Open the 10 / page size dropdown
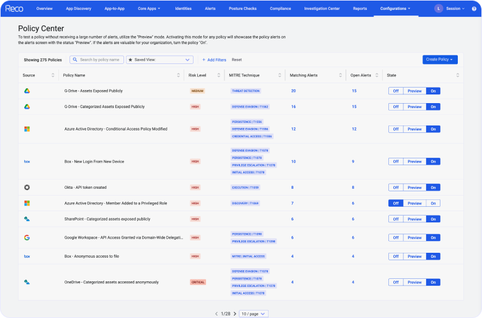 coord(254,314)
